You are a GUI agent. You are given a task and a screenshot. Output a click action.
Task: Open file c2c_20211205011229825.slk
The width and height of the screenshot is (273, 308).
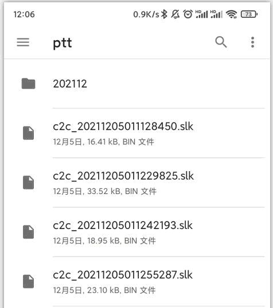[137, 183]
